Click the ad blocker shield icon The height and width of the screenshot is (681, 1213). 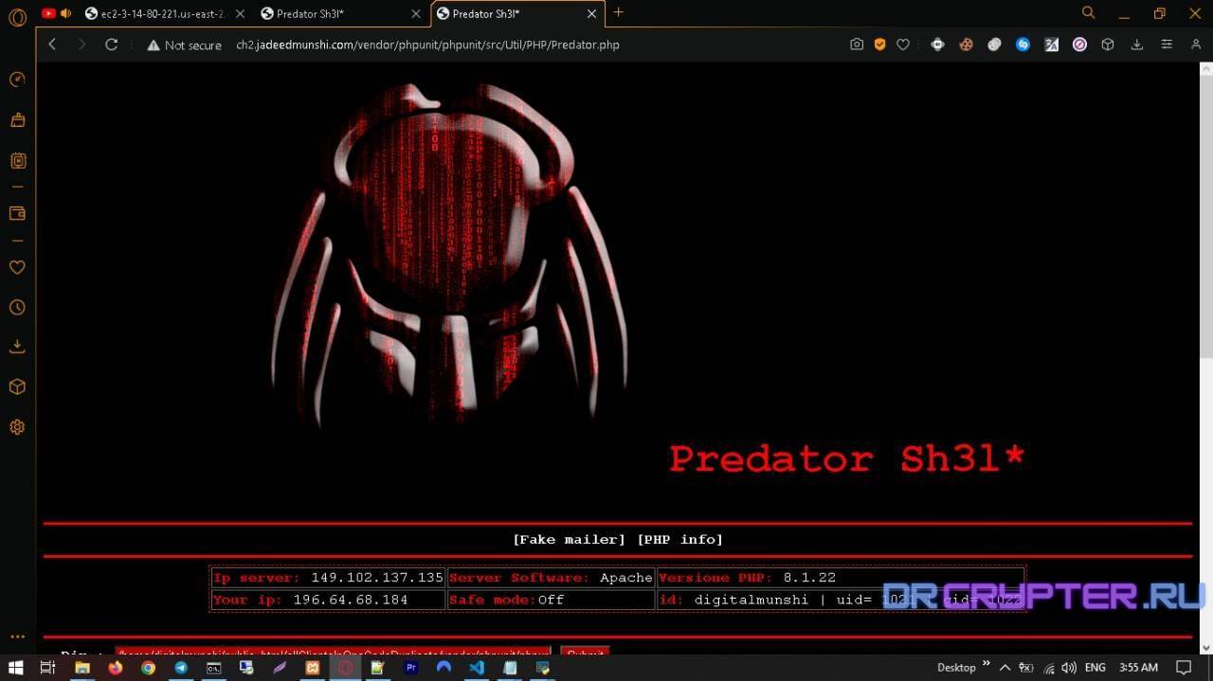click(880, 45)
